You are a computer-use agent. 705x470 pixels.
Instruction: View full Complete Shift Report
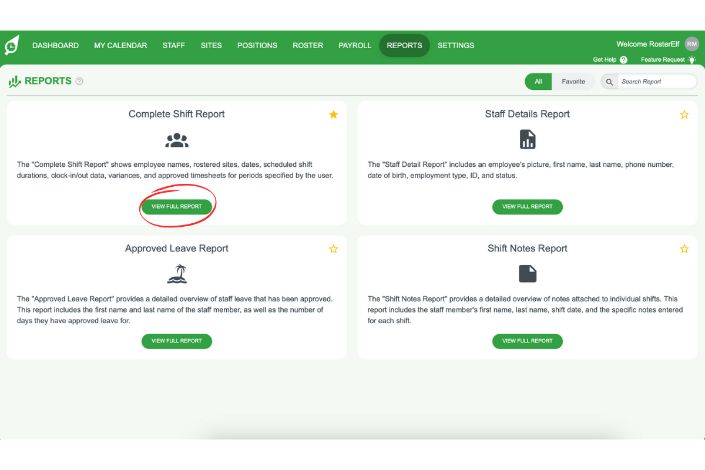[x=177, y=207]
